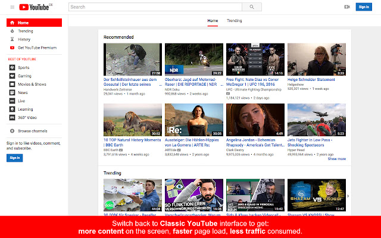Open Shazam VS Knossi thumbnail

point(317,195)
